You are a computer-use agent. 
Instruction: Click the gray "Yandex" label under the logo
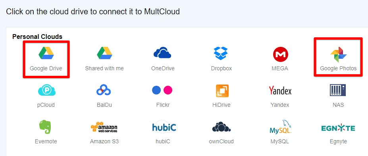pos(280,105)
